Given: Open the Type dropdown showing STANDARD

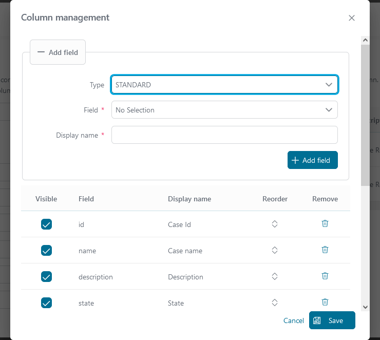Looking at the screenshot, I should [x=224, y=85].
